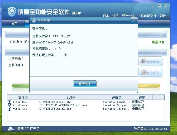Open the 日志 menu
Image resolution: width=177 pixels, height=135 pixels.
[x=106, y=16]
